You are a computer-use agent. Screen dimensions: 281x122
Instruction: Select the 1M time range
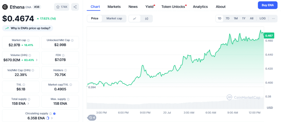point(236,18)
